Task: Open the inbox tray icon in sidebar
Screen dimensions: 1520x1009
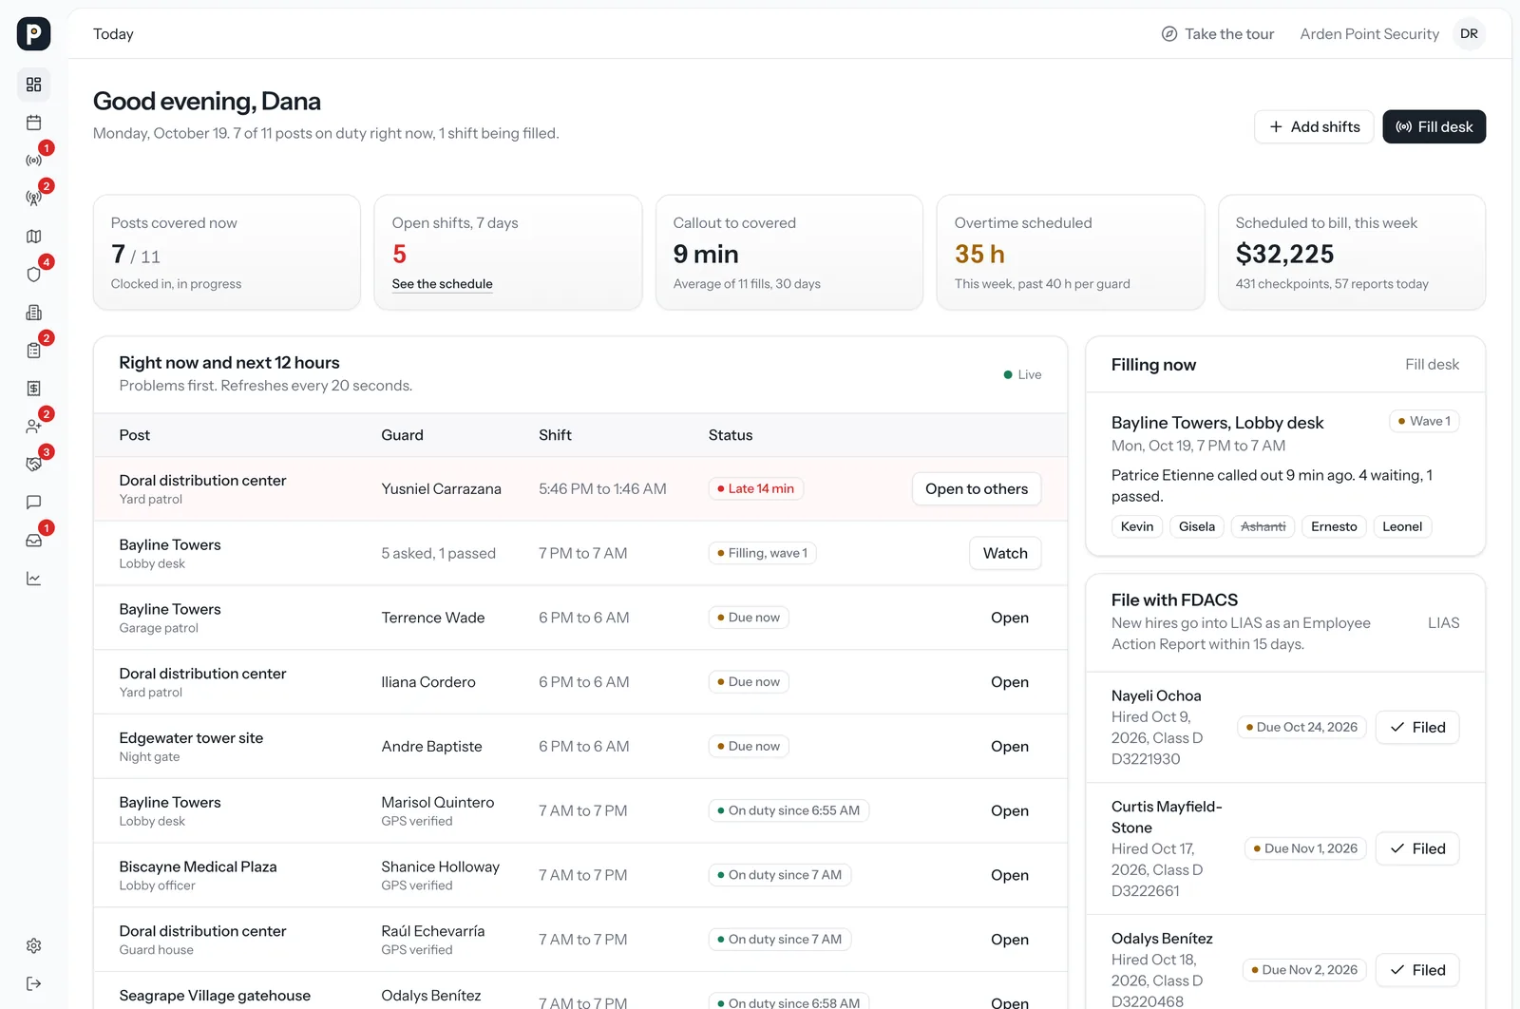Action: 33,541
